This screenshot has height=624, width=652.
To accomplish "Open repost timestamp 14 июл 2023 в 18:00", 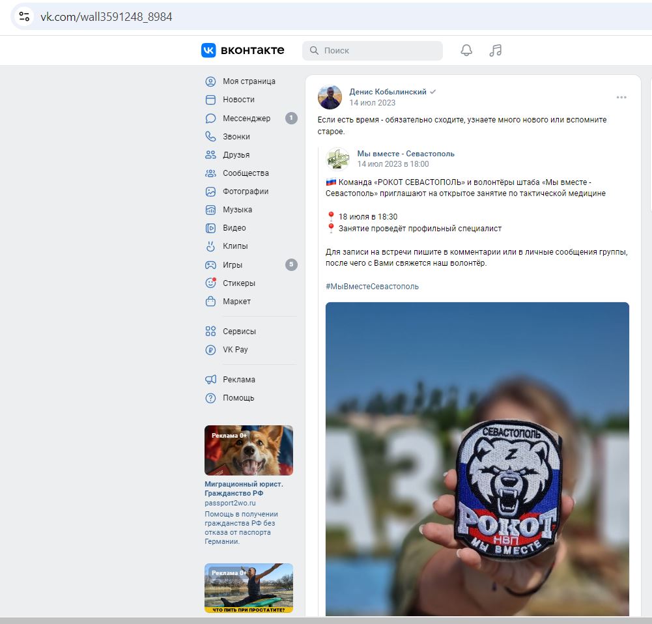I will pyautogui.click(x=393, y=164).
